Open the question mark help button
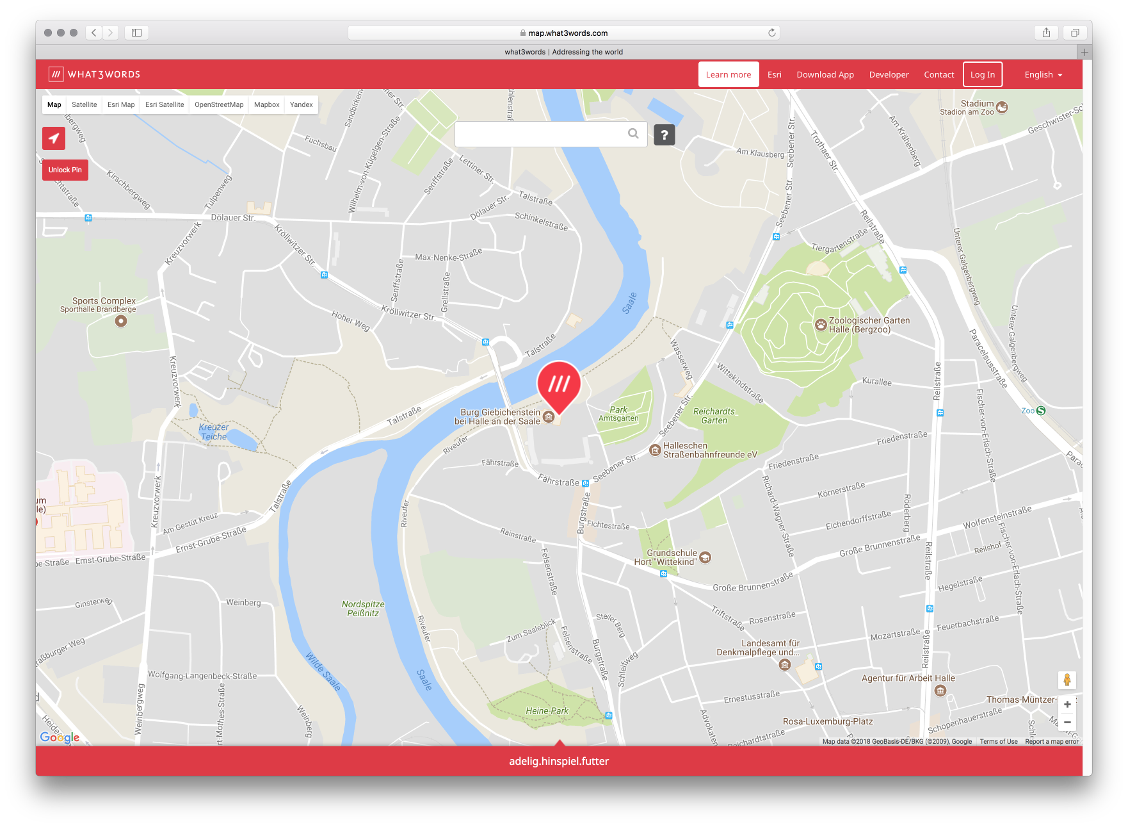This screenshot has height=827, width=1128. [665, 135]
